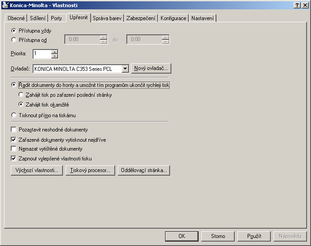The height and width of the screenshot is (246, 311).
Task: Uncheck Zařazené dokumenty vytisknout nejdříve
Action: click(13, 139)
